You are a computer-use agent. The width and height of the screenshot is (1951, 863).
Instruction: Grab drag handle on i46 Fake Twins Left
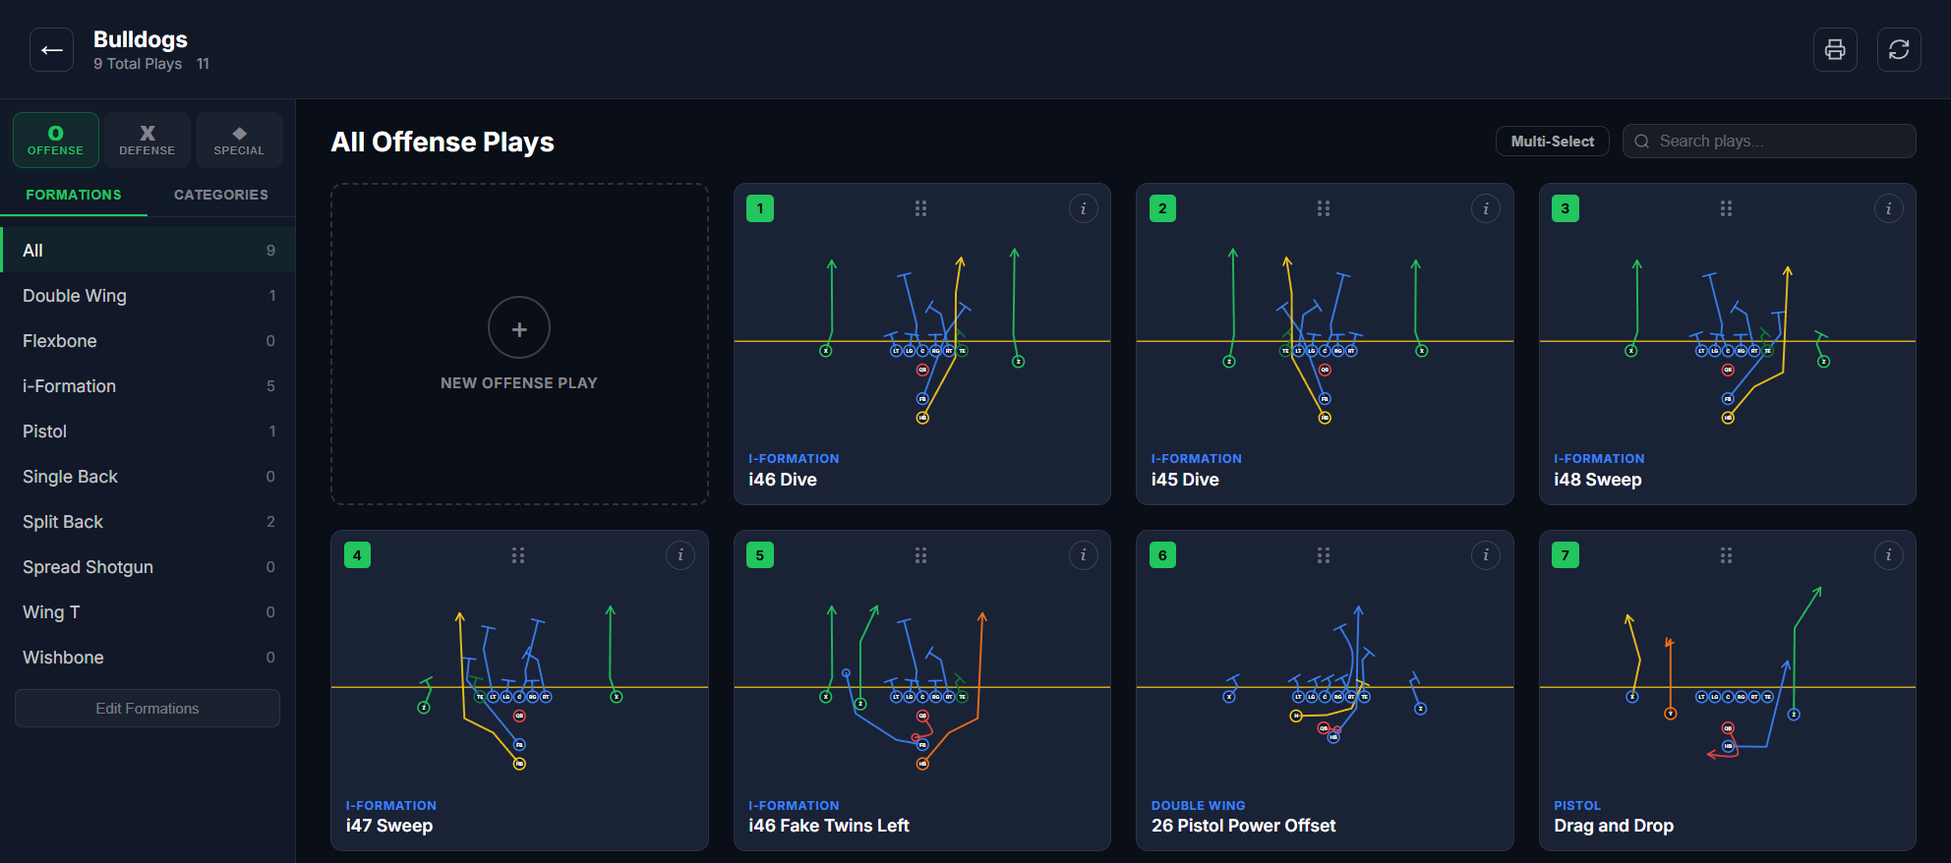921,555
